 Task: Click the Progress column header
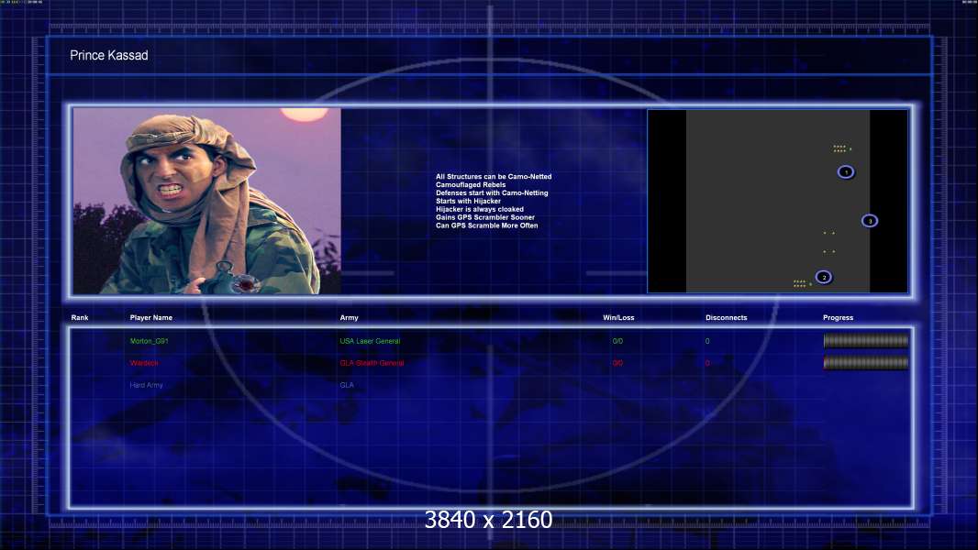click(838, 318)
